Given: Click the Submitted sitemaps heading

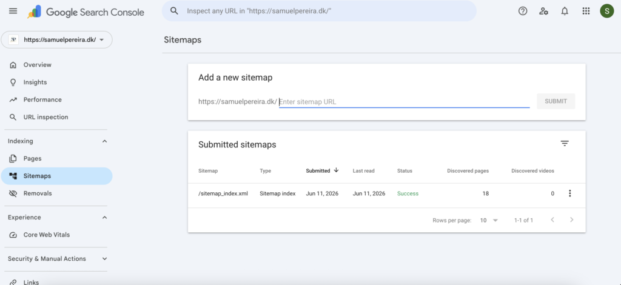Looking at the screenshot, I should pos(237,144).
